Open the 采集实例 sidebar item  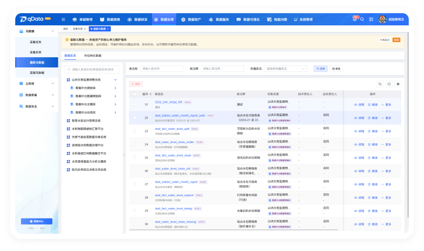pyautogui.click(x=37, y=52)
